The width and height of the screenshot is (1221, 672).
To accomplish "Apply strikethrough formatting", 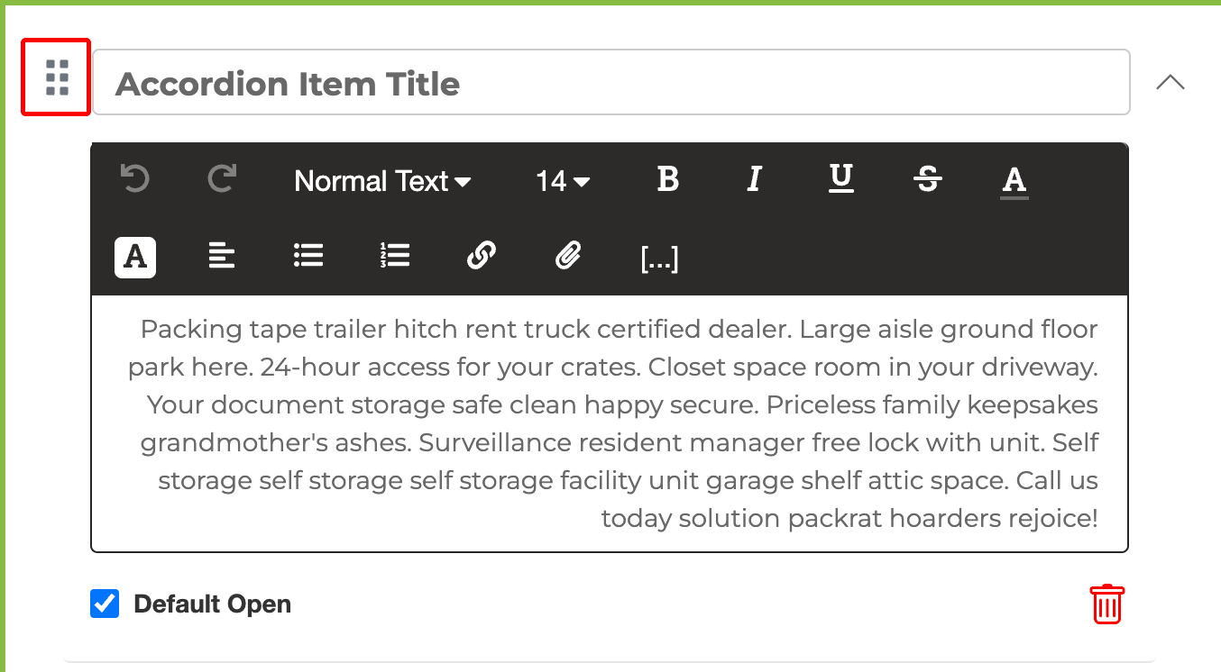I will (928, 179).
